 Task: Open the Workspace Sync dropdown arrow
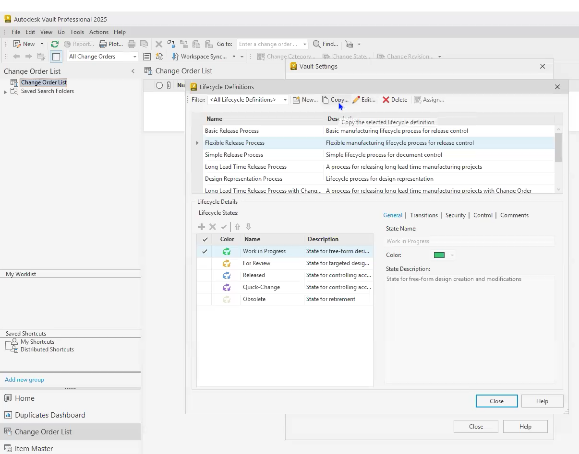[234, 57]
